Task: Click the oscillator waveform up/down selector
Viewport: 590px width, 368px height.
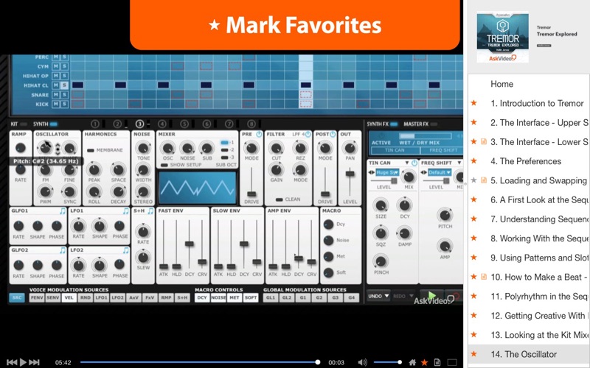Action: pos(58,149)
